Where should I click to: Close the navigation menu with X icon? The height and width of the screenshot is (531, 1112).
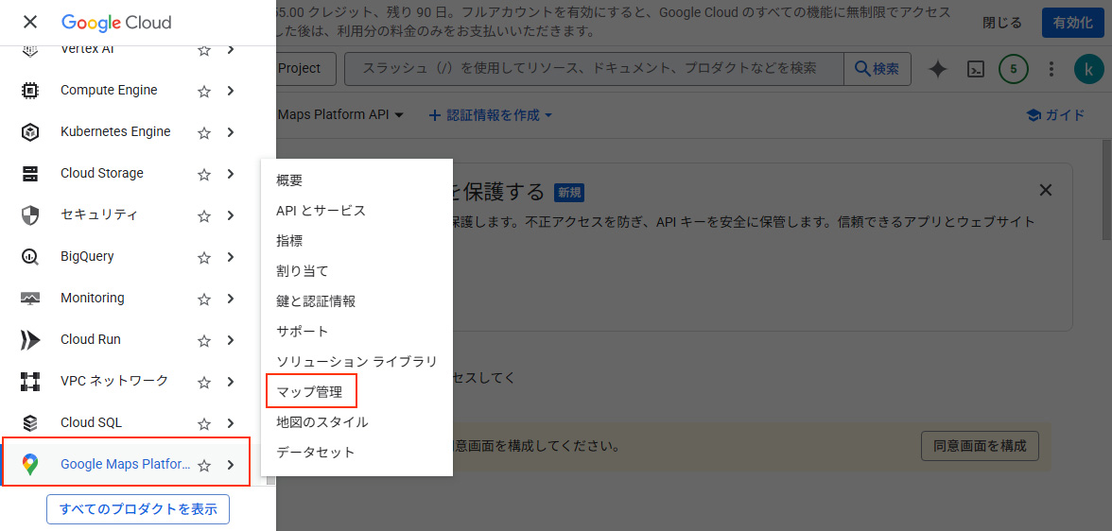[30, 22]
